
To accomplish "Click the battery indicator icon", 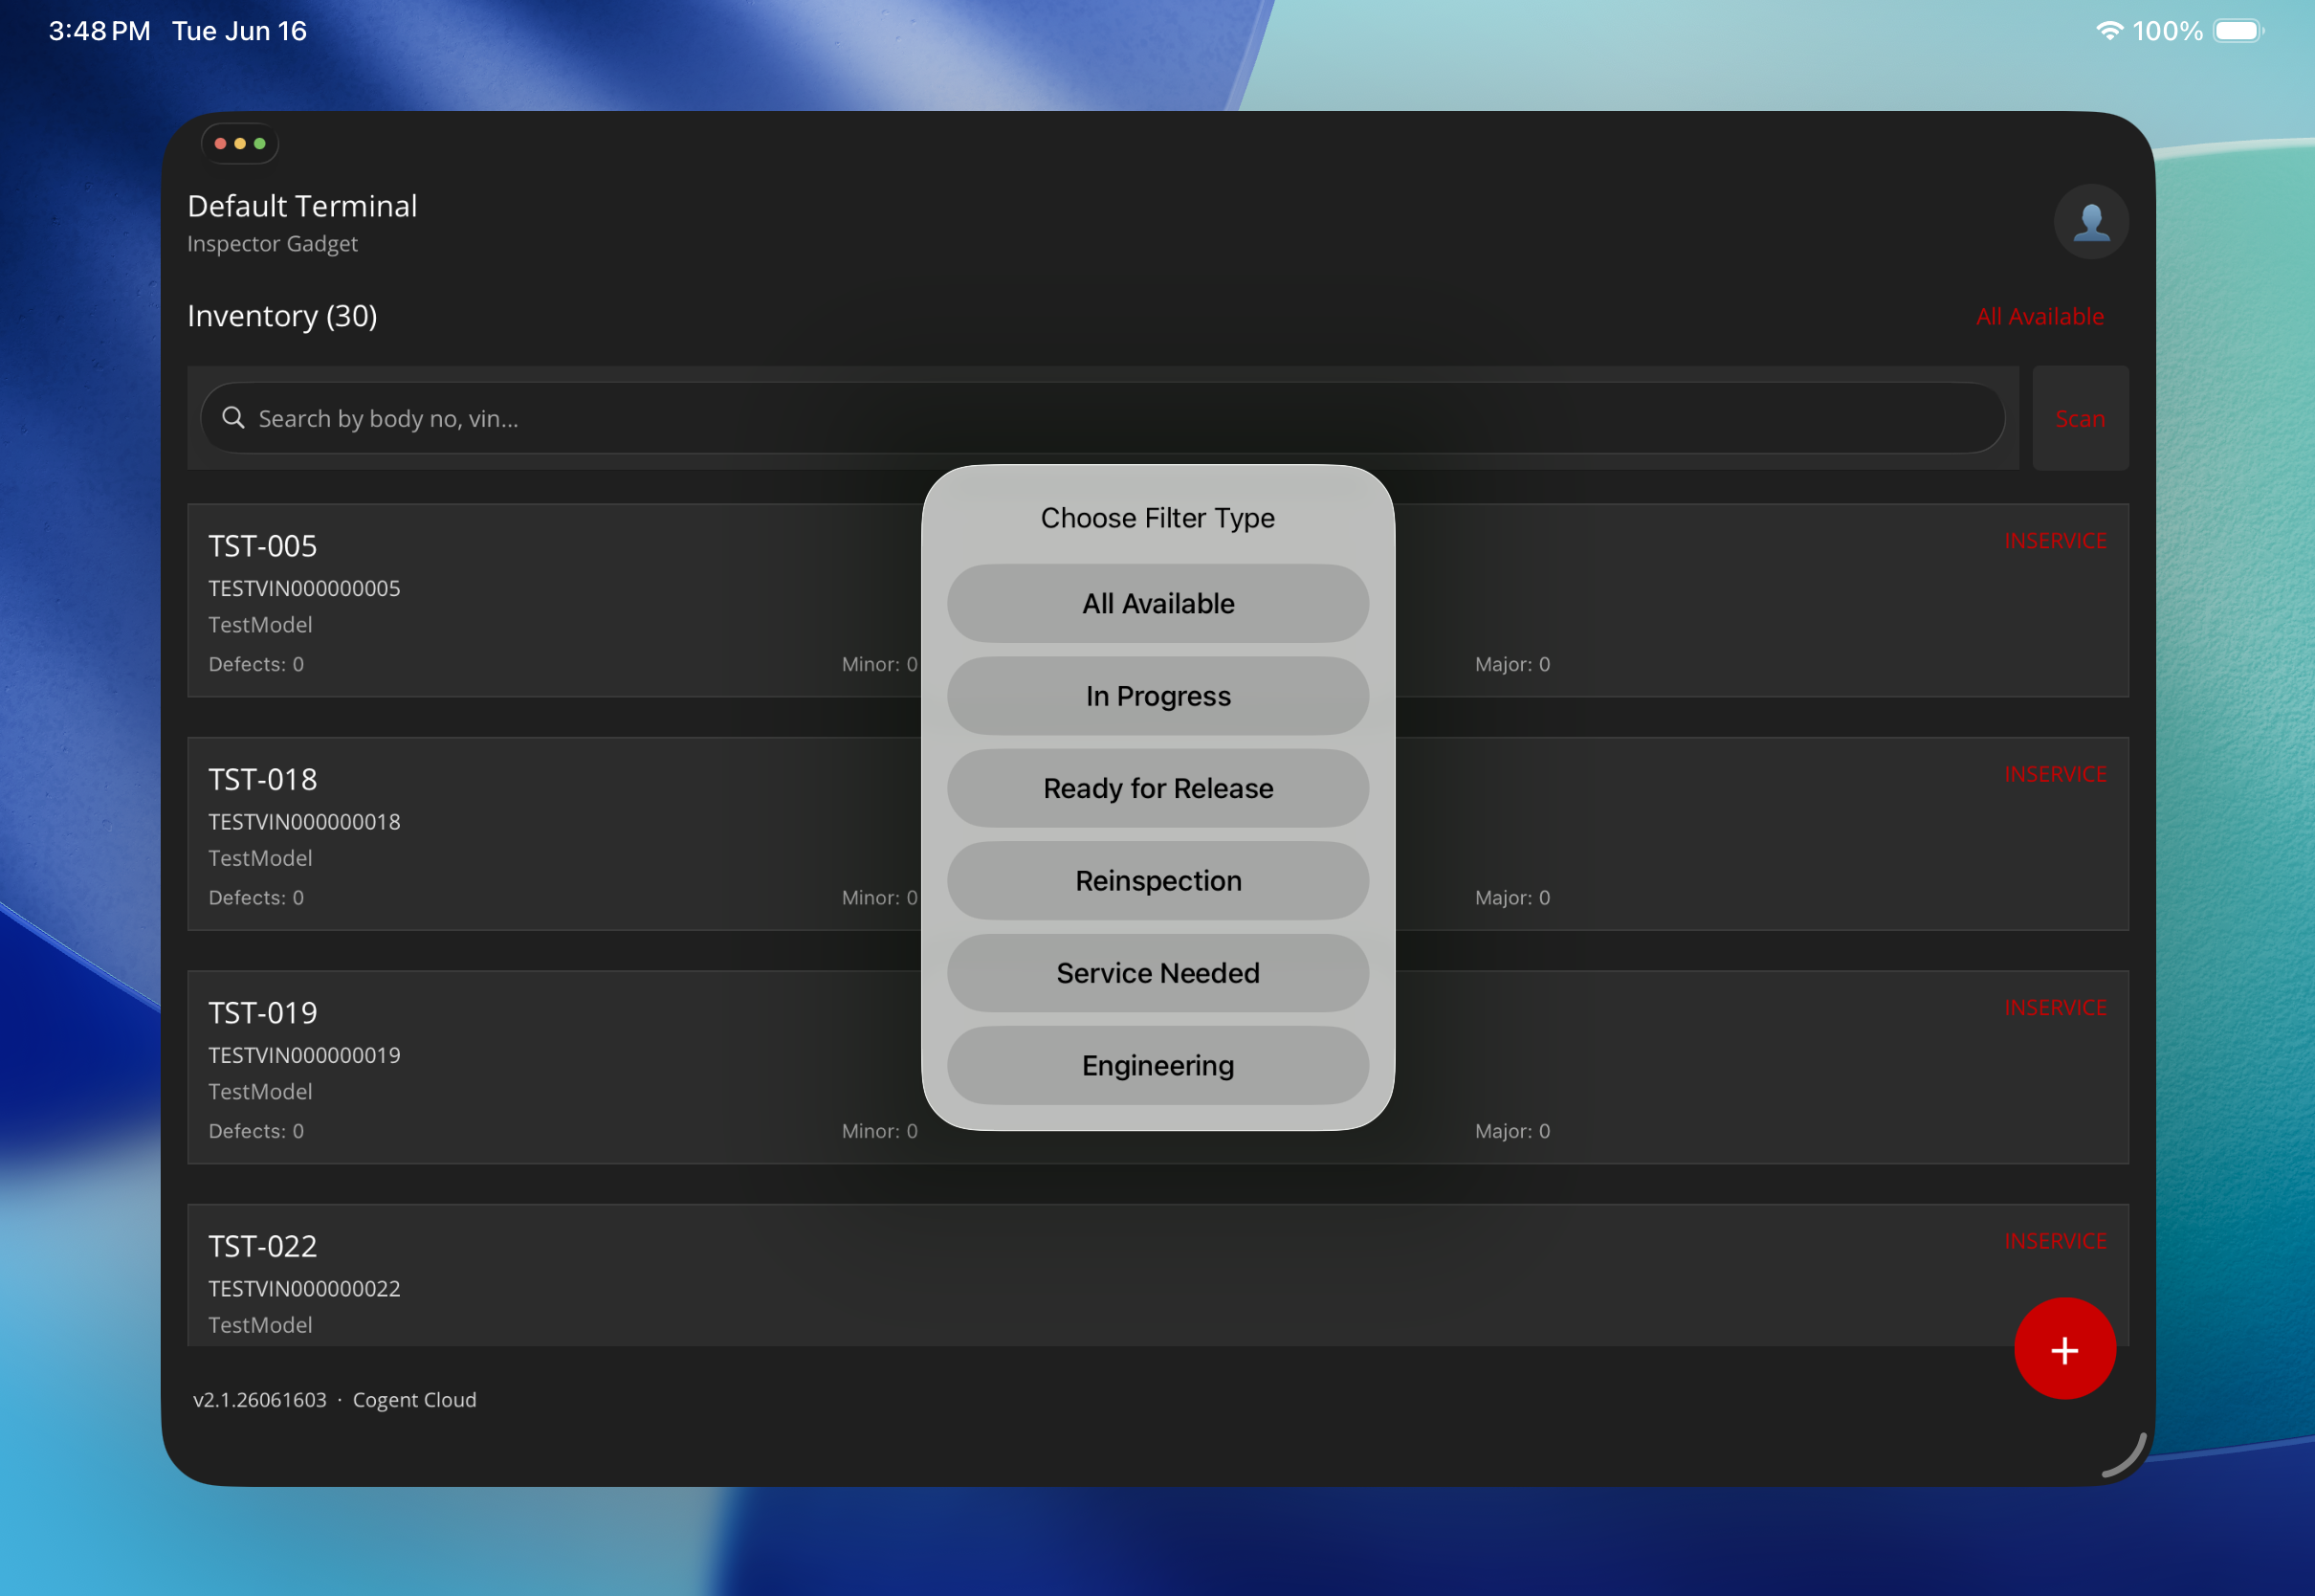I will click(x=2238, y=31).
